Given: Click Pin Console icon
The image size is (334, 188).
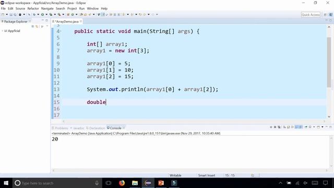Looking at the screenshot, I should (306, 127).
